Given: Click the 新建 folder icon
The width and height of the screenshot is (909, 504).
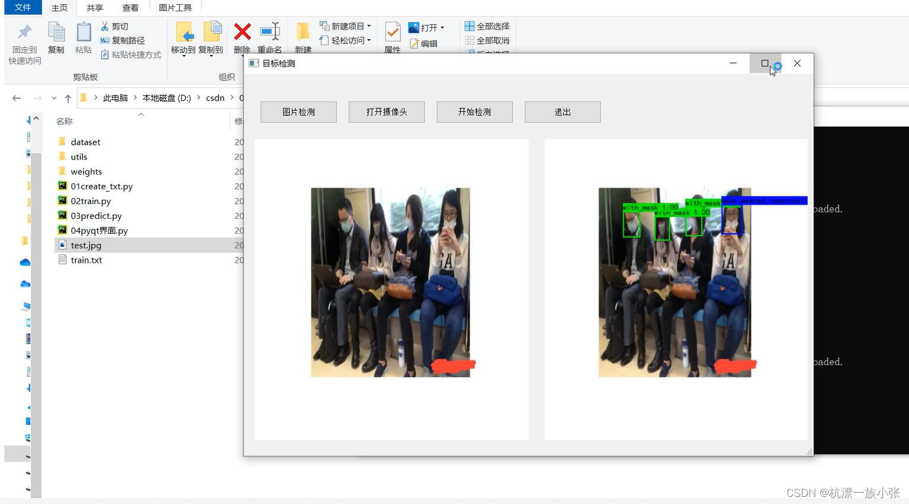Looking at the screenshot, I should click(x=303, y=33).
